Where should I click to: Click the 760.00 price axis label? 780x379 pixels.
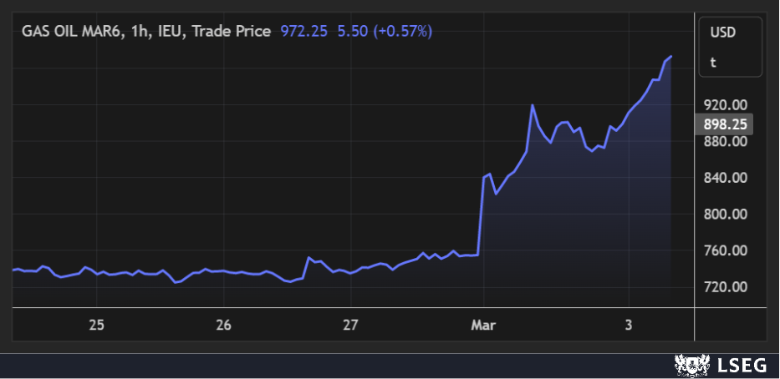click(726, 250)
